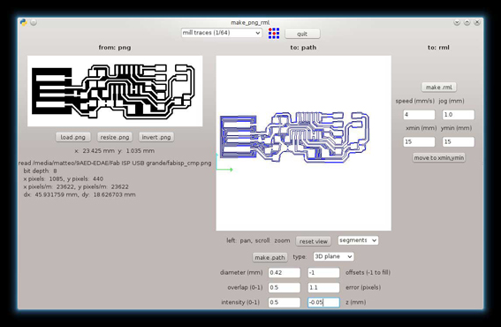Screen dimensions: 501x327
Task: Click the jog (mm) input field
Action: pyautogui.click(x=459, y=114)
